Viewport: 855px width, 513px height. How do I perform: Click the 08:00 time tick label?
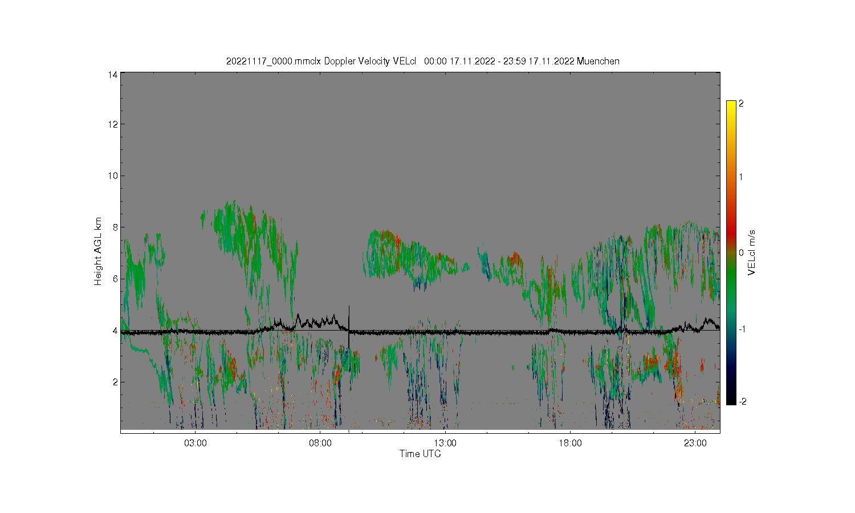click(320, 443)
